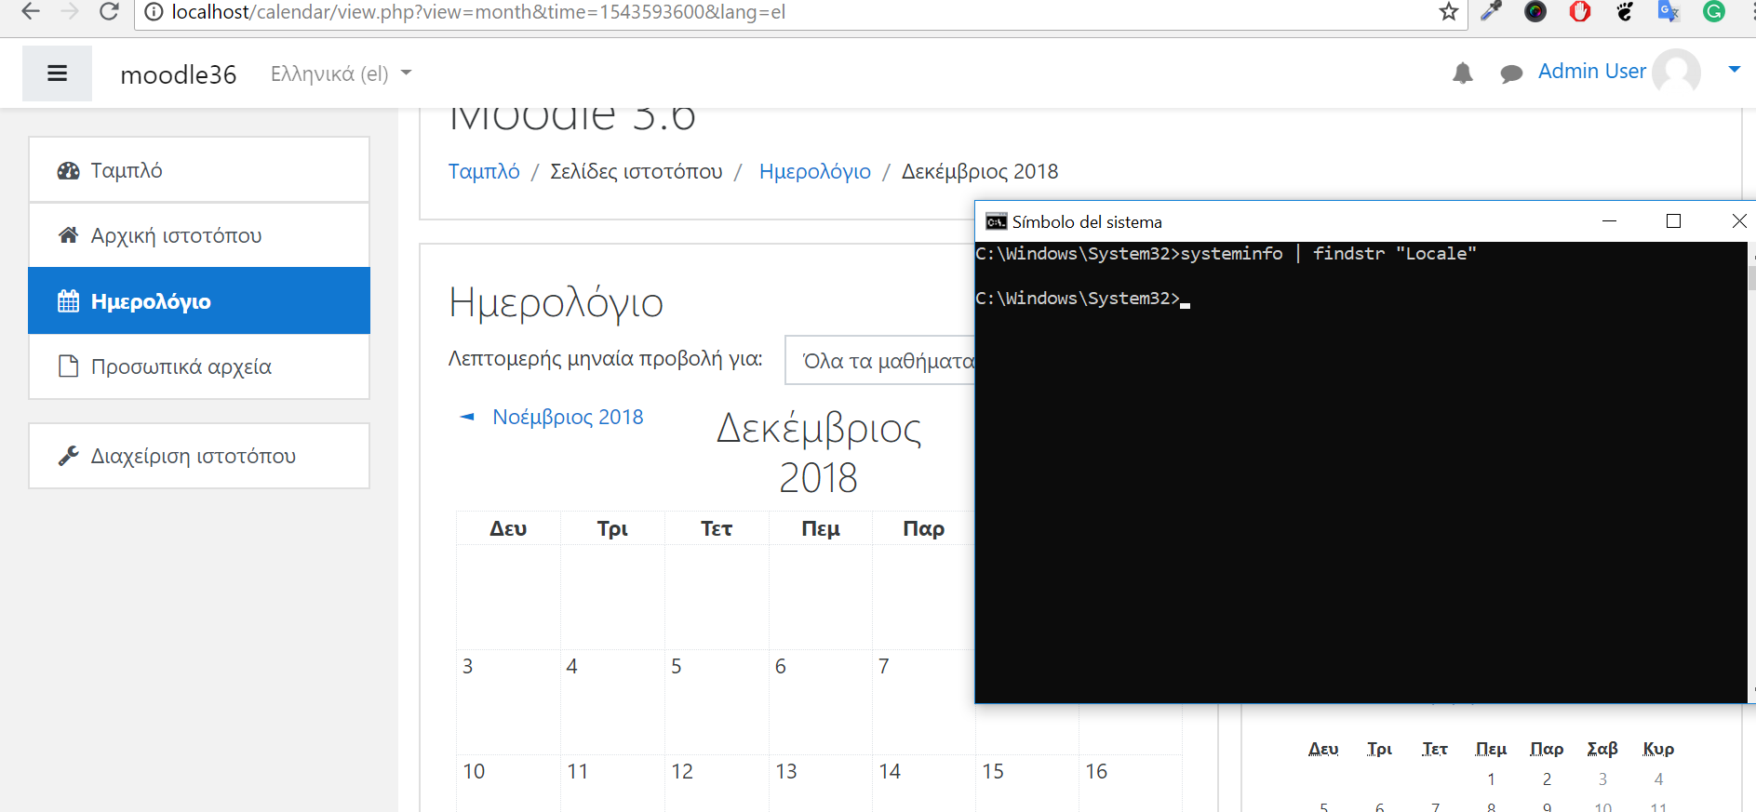
Task: Open the black paw print extension icon
Action: [x=1625, y=11]
